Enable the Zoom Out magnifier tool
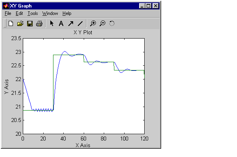Screen dimensions: 237x157 pos(102,24)
